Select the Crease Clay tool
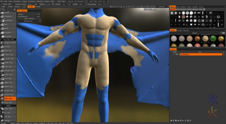 click(8, 55)
